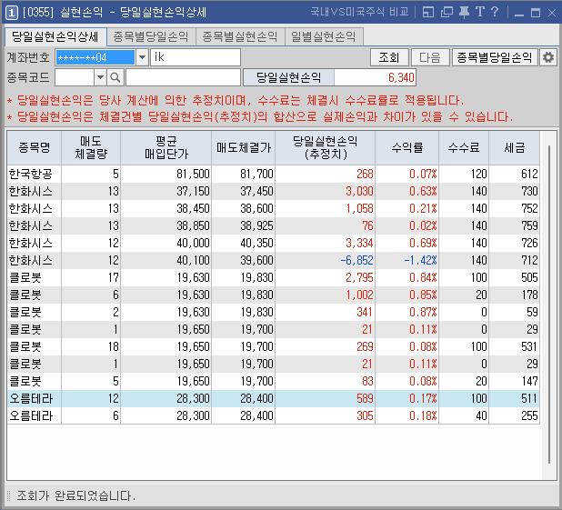Click the average price 81,500

[x=193, y=174]
